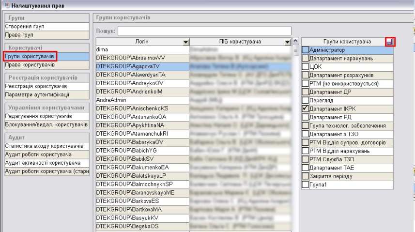Screen dimensions: 415x232
Task: Check the Адміністратор group checkbox
Action: pyautogui.click(x=305, y=50)
